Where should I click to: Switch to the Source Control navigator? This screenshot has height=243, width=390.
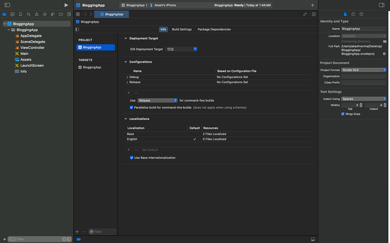pos(12,14)
